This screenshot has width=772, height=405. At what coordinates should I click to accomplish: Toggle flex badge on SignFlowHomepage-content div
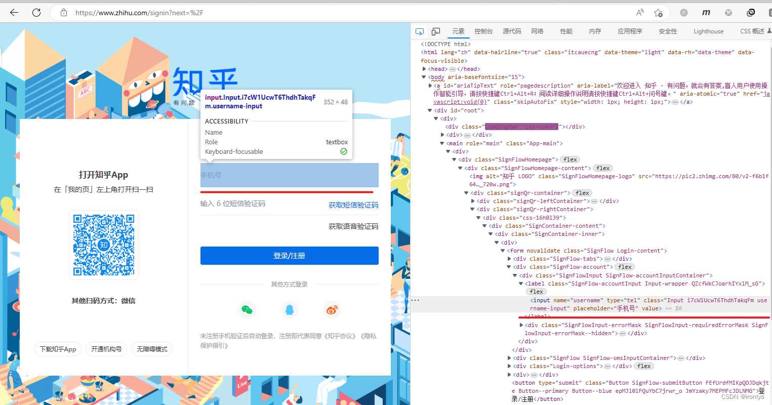point(603,168)
